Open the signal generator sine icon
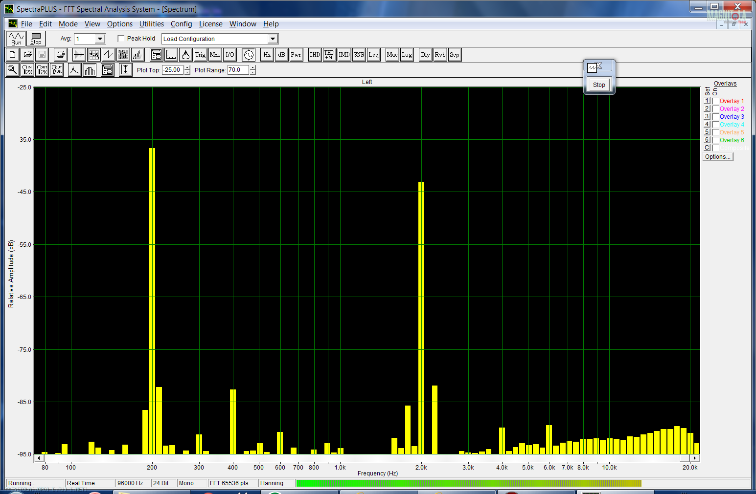 click(x=249, y=55)
